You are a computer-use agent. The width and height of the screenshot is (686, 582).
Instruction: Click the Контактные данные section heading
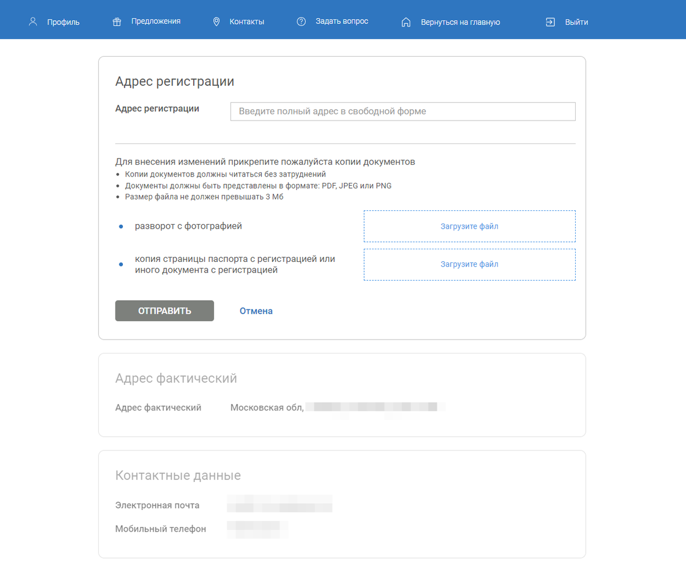pos(178,476)
